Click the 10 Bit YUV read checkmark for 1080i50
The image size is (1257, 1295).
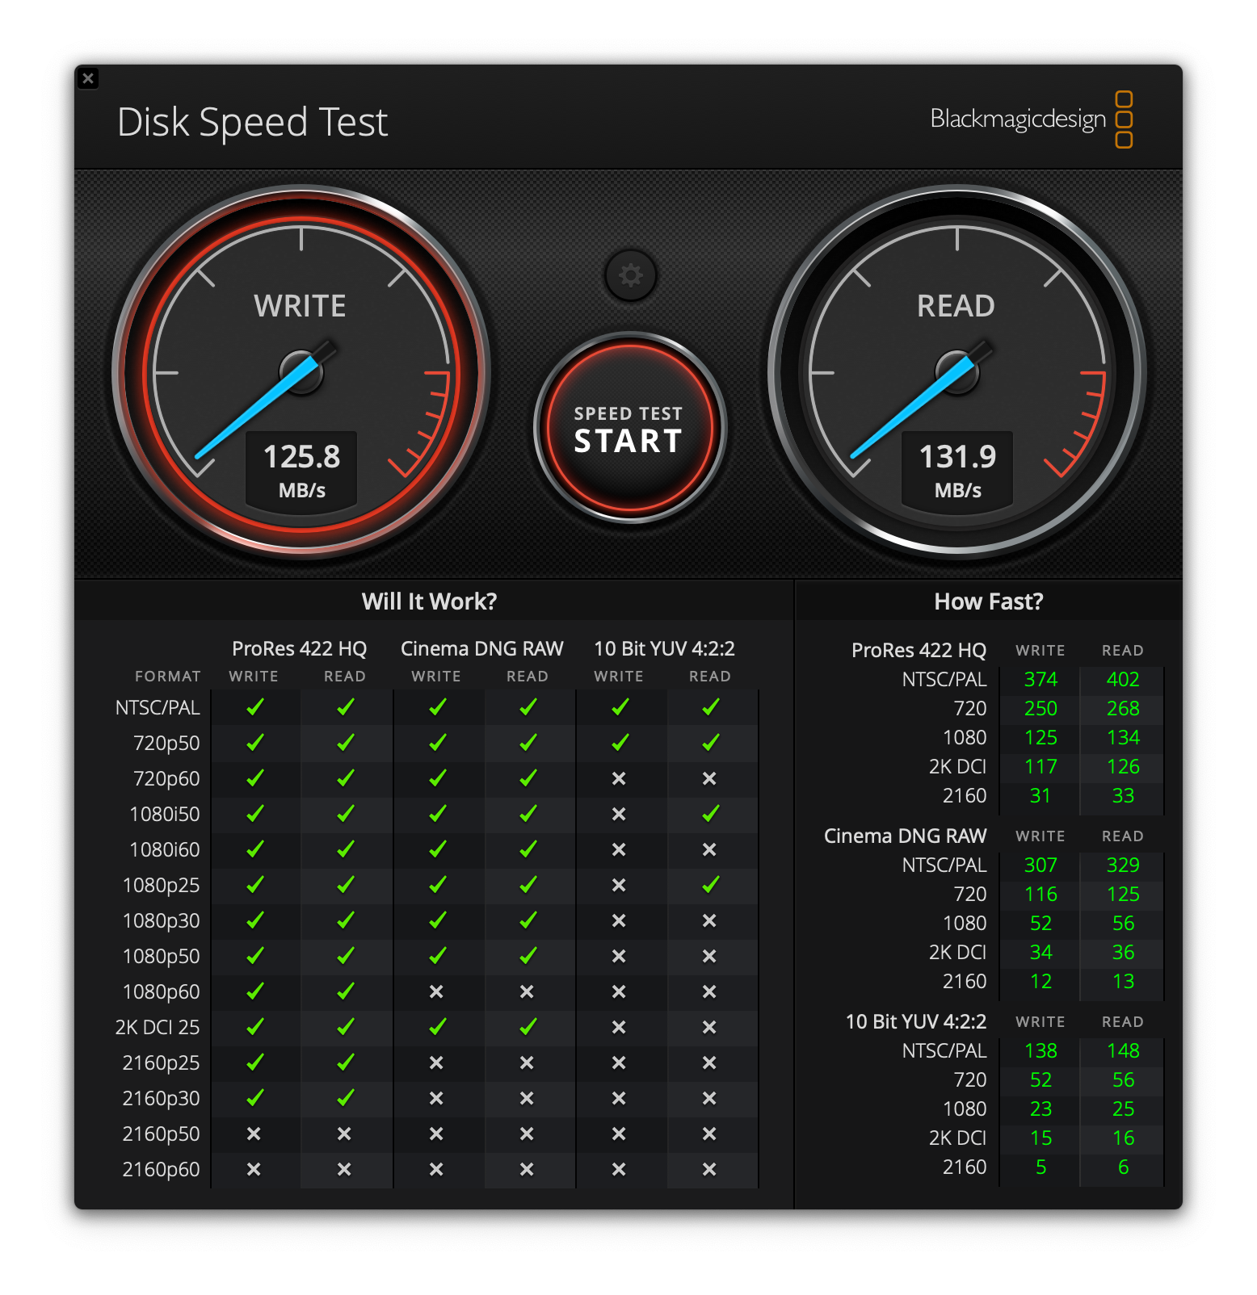[710, 814]
